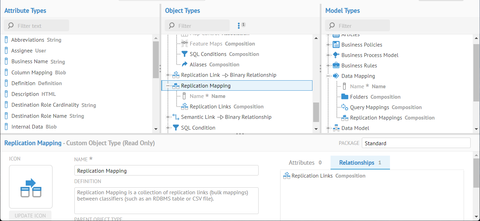Click the Business Policies icon
This screenshot has width=480, height=221.
tap(336, 44)
